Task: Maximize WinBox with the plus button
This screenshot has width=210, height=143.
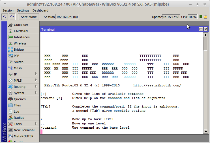Action: click(198, 5)
